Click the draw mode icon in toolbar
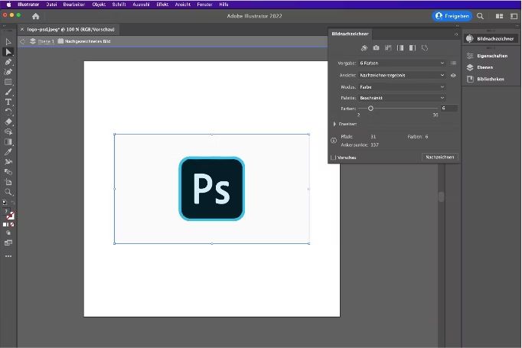Screen dimensions: 522x348 pyautogui.click(x=8, y=233)
